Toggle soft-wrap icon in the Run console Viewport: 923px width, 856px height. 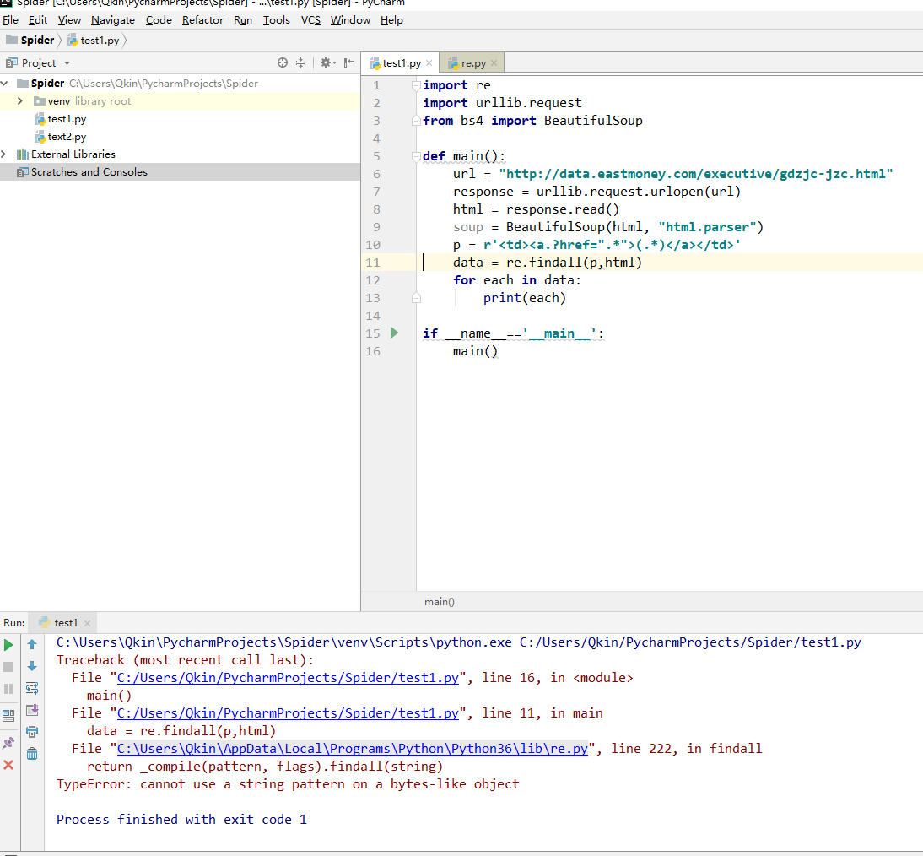[32, 688]
